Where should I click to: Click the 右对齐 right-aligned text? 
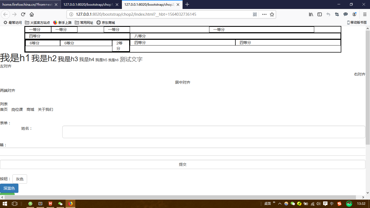360,74
